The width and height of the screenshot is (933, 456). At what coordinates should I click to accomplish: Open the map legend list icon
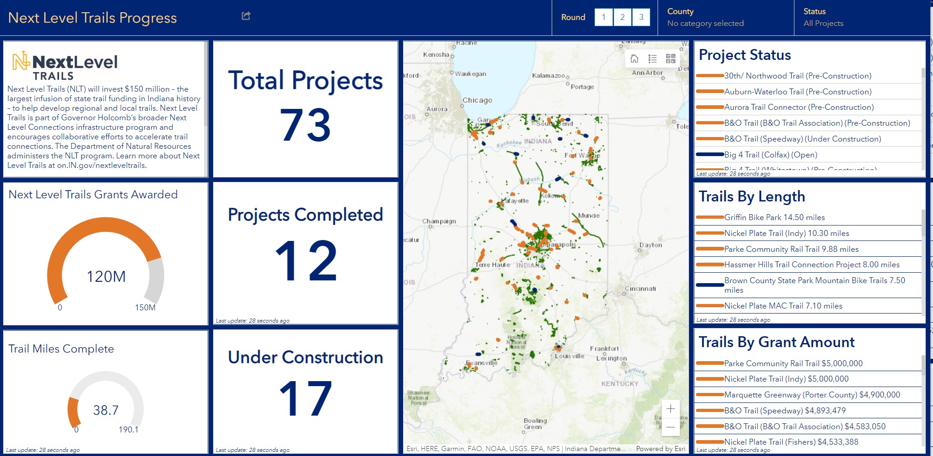[653, 59]
